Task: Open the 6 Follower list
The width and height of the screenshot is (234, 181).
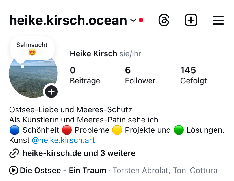Action: [140, 76]
